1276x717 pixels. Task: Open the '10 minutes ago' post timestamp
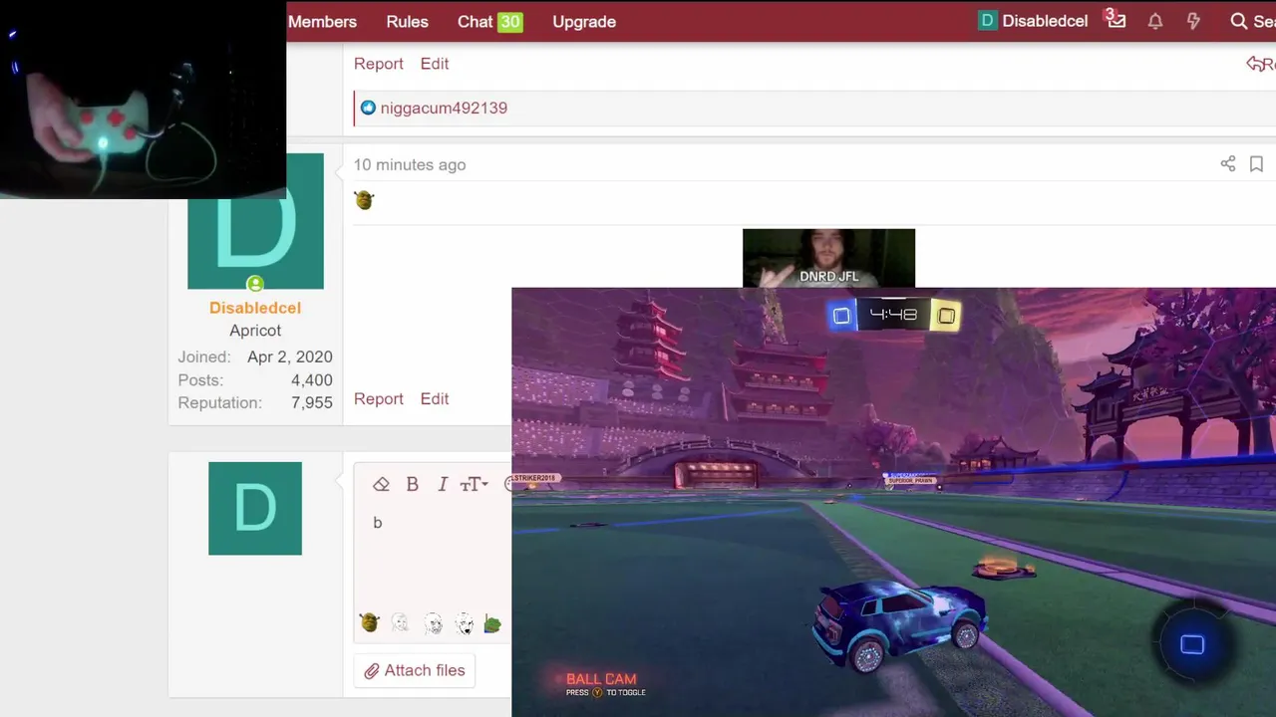[410, 164]
